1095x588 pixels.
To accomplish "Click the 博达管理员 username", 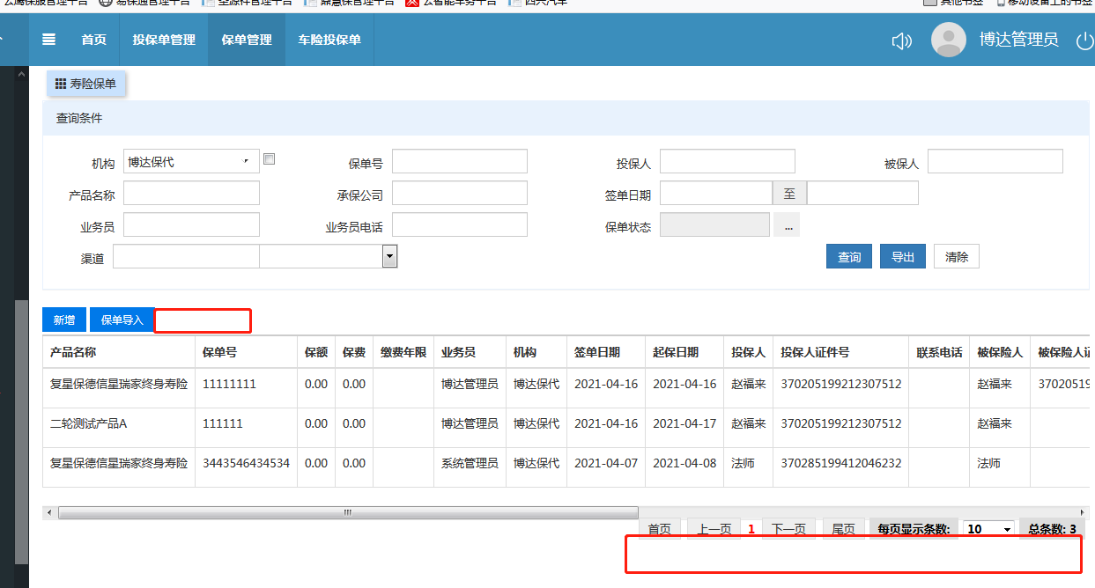I will click(x=1018, y=40).
